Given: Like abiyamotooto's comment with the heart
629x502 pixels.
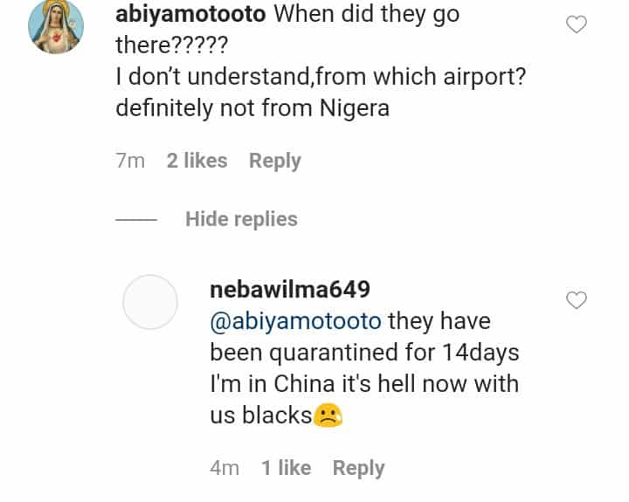Looking at the screenshot, I should (577, 25).
